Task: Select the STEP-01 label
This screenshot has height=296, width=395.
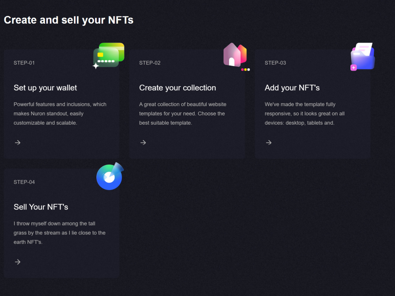Action: tap(24, 63)
